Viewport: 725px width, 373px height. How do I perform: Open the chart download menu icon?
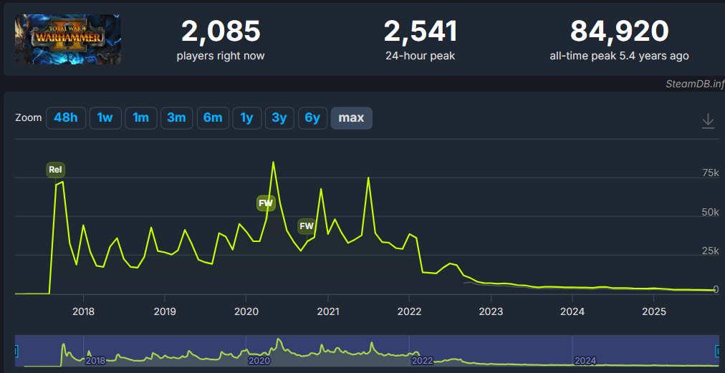coord(708,121)
